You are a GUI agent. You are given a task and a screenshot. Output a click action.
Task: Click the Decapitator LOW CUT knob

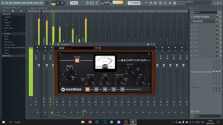[x=90, y=80]
